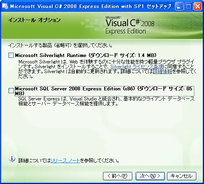The height and width of the screenshot is (184, 204).
Task: Click the インストールする製品 instruction text
Action: (x=60, y=45)
